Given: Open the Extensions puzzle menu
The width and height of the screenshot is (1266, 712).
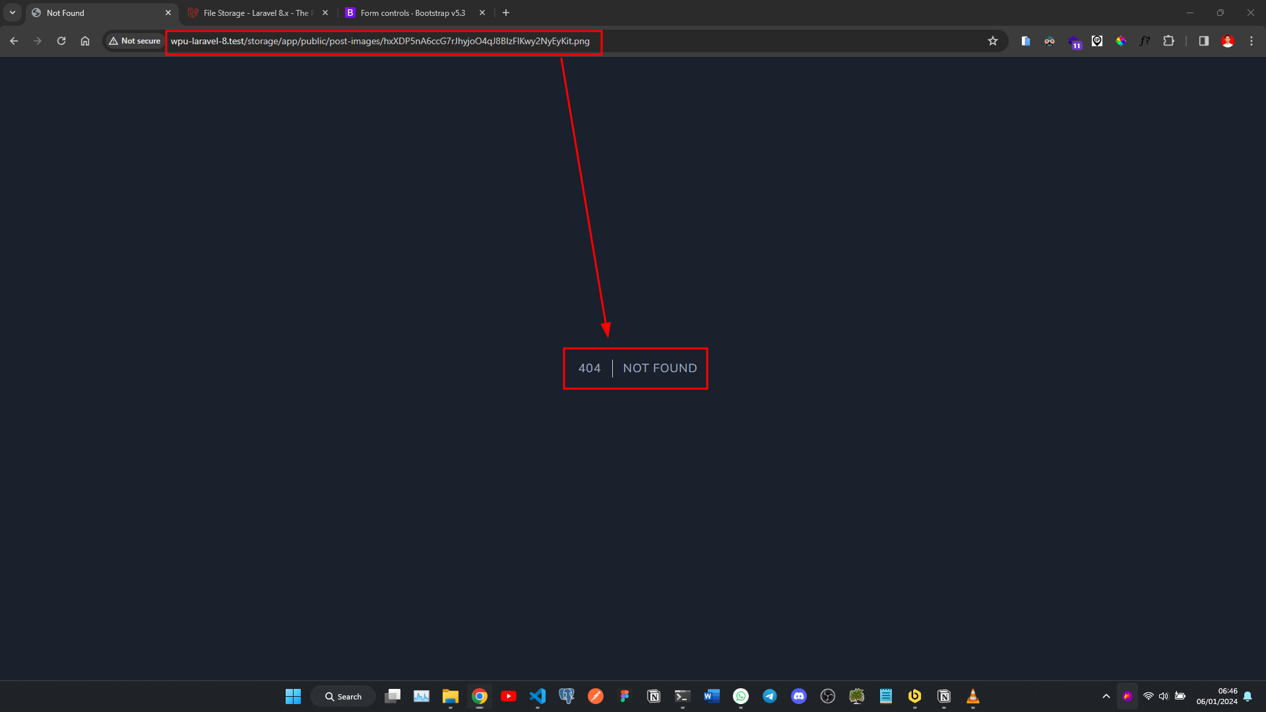Looking at the screenshot, I should [x=1168, y=41].
